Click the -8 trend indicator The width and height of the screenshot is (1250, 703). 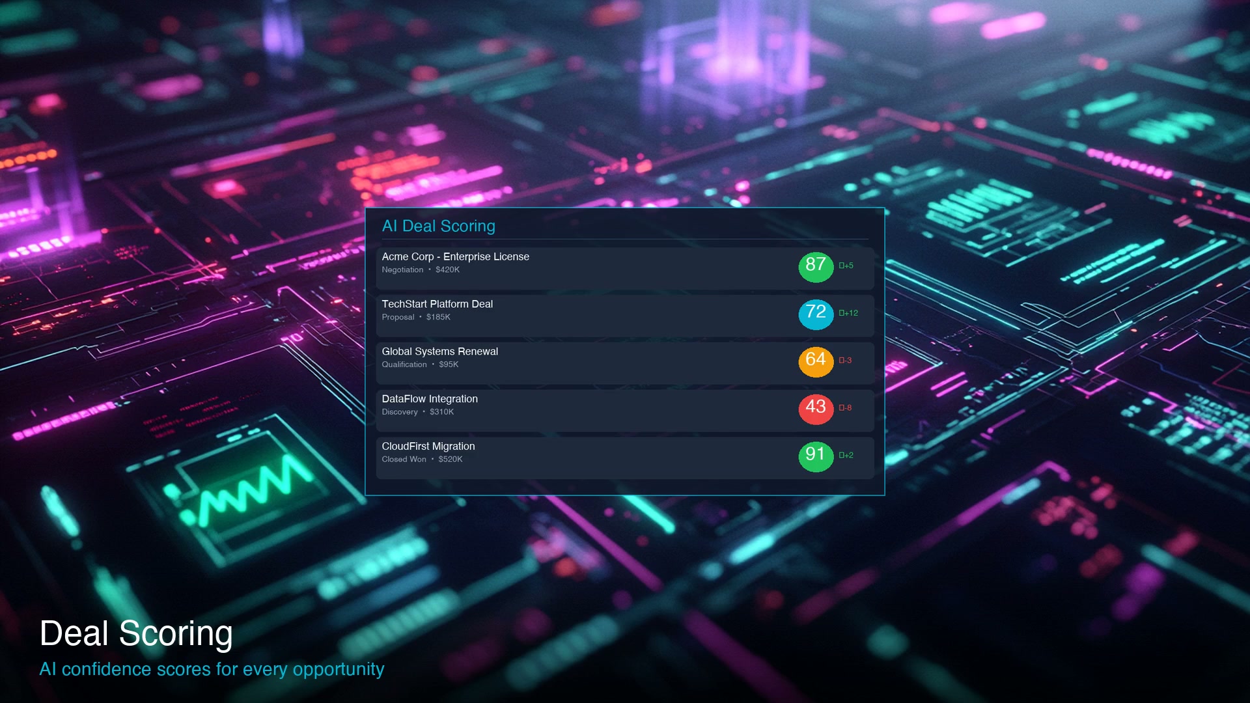[x=845, y=408]
